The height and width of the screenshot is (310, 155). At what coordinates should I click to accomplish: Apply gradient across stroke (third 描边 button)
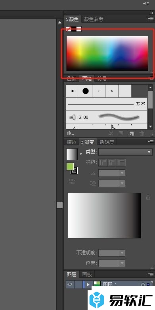121,163
